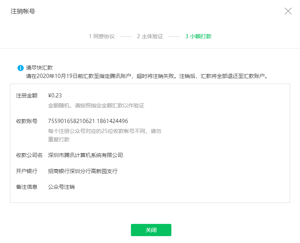Click hint 金额随机，请按照指定金额汇款以作验证
300x243 pixels.
point(96,105)
